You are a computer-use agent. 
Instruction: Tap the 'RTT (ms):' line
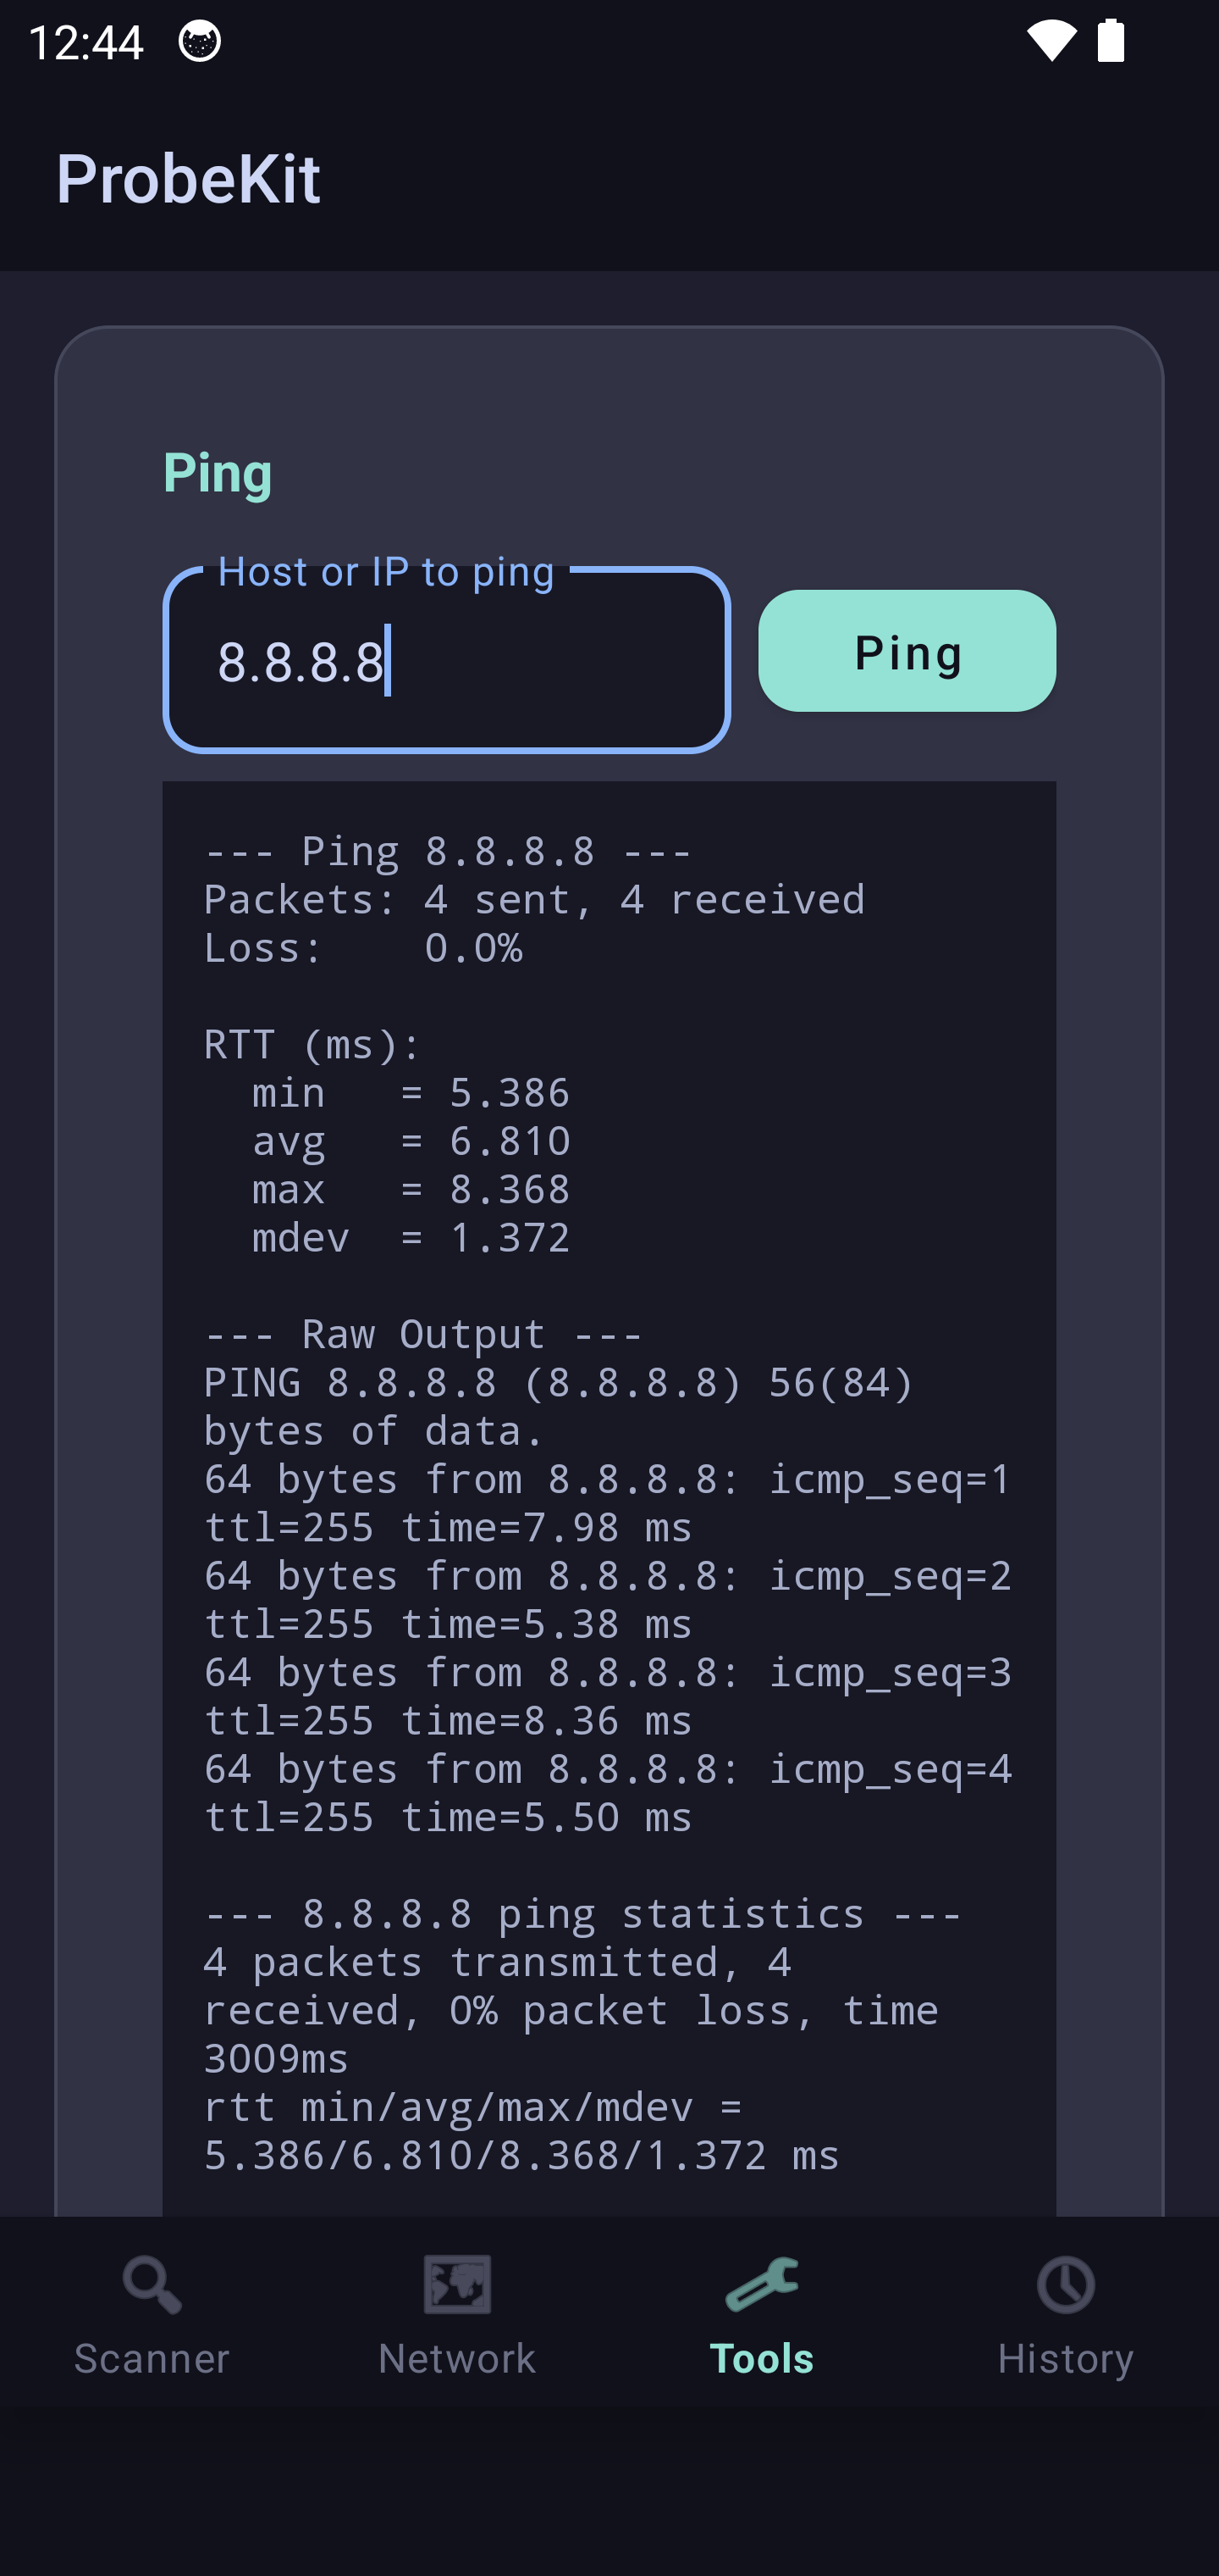[x=312, y=1045]
